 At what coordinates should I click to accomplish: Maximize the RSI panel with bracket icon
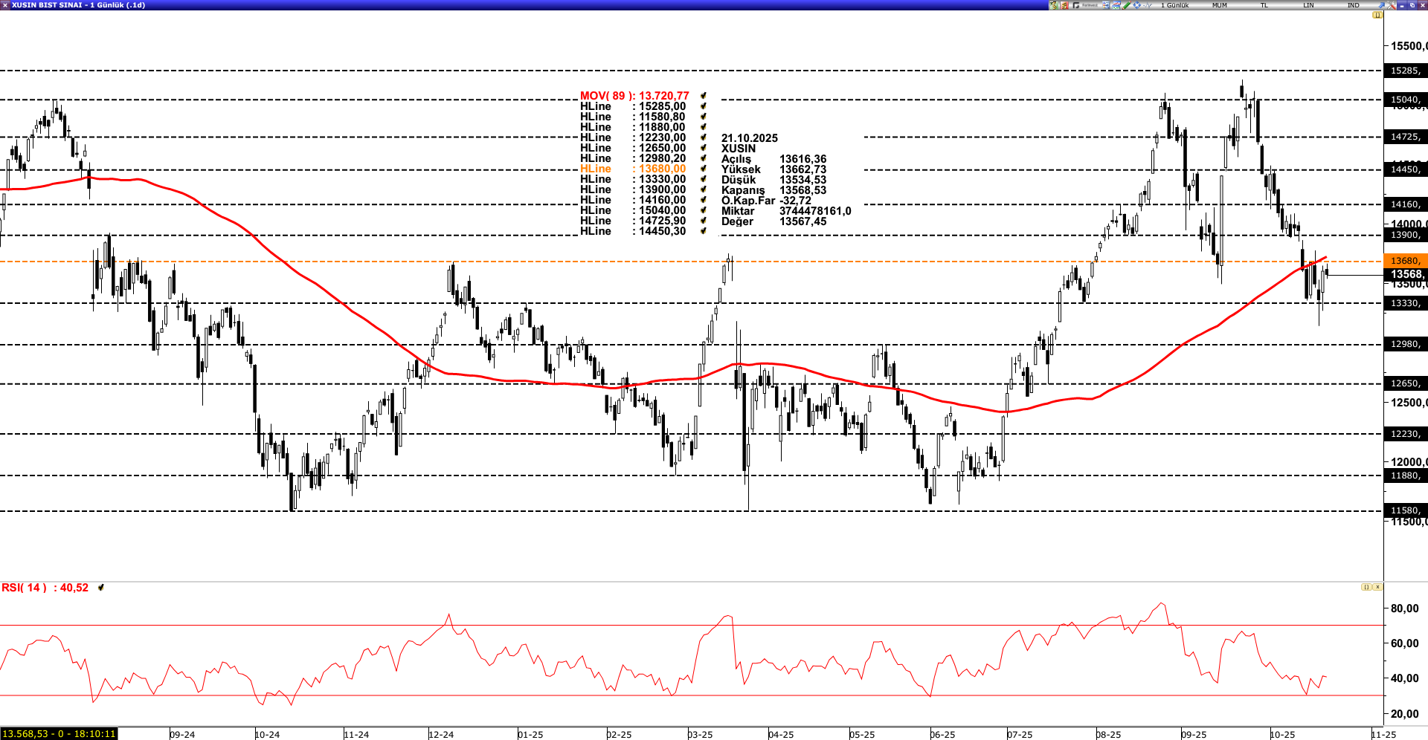1366,587
